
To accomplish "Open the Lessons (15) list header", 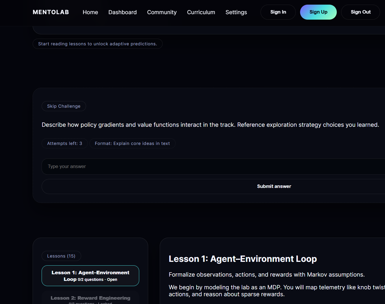I will (61, 256).
